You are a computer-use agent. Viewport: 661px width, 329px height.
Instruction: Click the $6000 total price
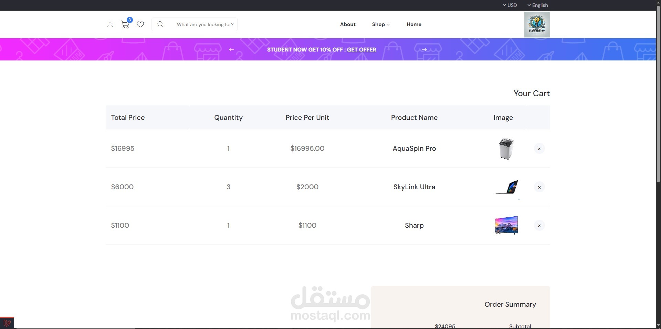[122, 187]
